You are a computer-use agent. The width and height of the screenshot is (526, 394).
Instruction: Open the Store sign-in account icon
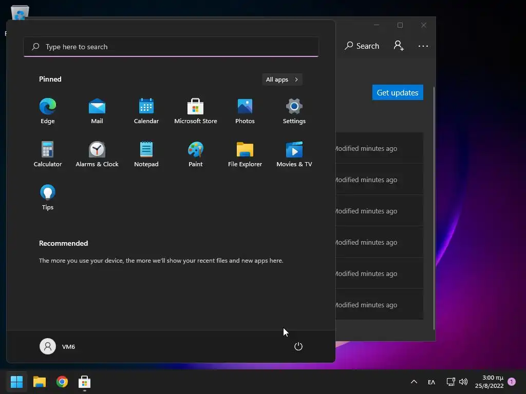(x=399, y=46)
